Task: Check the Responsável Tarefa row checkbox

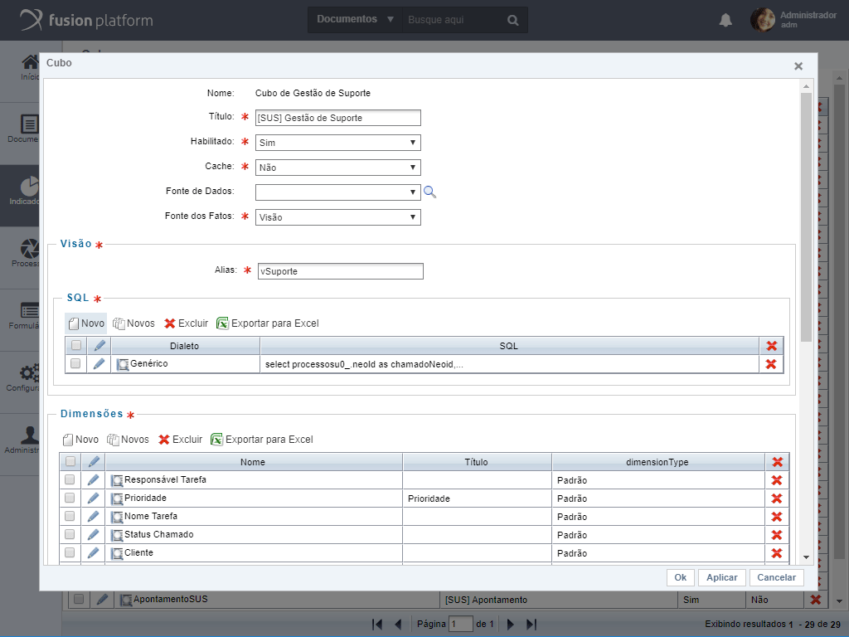Action: pos(70,479)
